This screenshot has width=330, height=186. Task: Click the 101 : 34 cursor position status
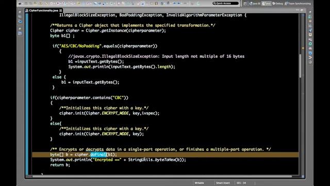pos(241,183)
